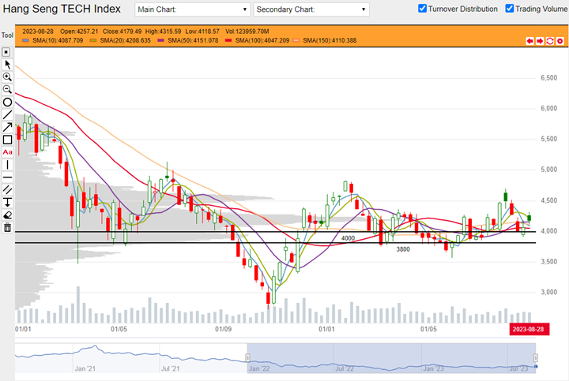The image size is (569, 381).
Task: Click the SMA(50) purple legend swatch
Action: [x=160, y=40]
